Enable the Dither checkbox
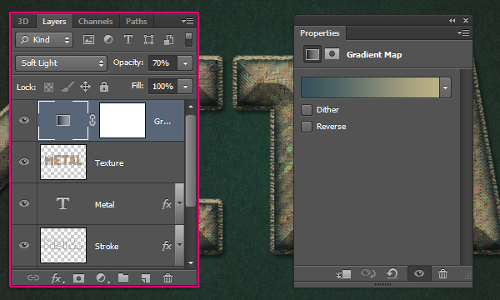Screen dimensions: 500x300 coord(307,110)
